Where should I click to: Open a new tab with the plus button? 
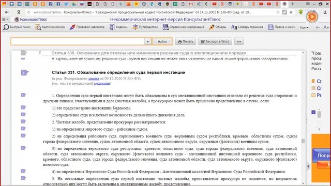point(292,4)
